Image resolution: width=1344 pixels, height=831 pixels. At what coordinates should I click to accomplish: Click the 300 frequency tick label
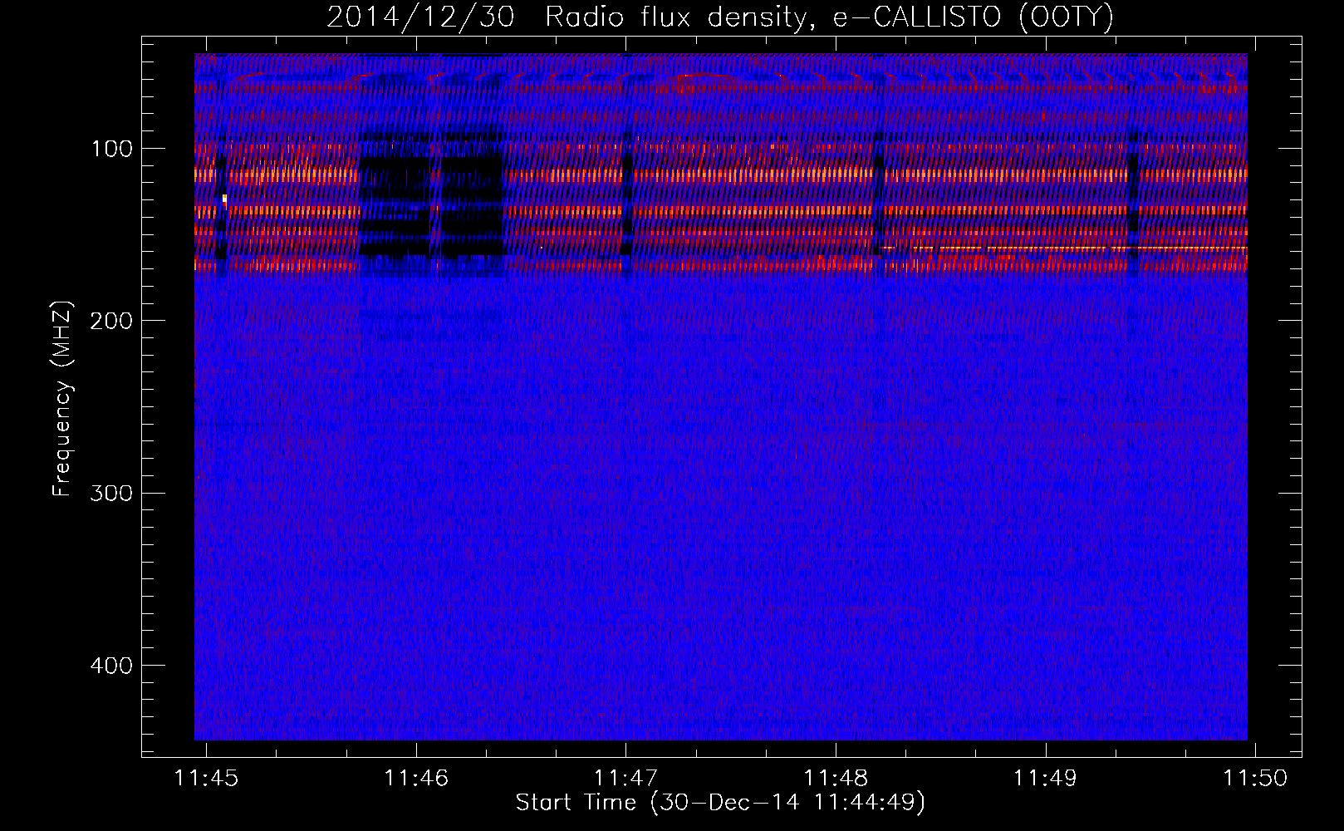click(112, 493)
